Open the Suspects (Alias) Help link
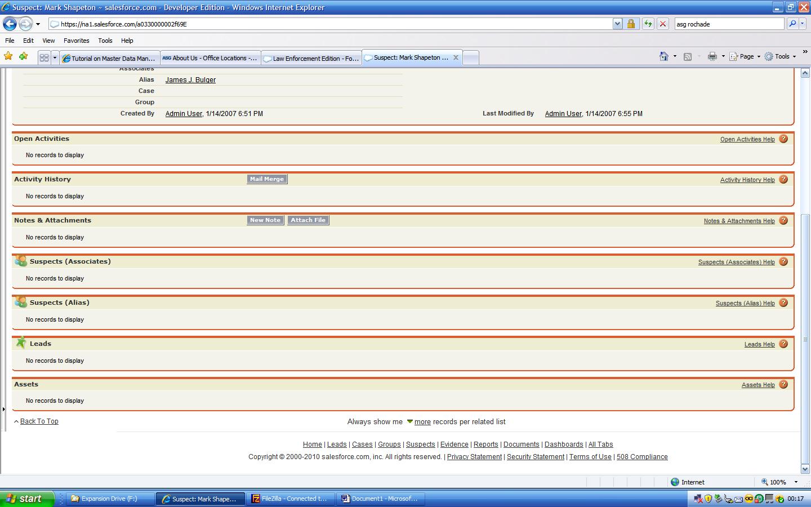This screenshot has width=811, height=507. [x=745, y=303]
